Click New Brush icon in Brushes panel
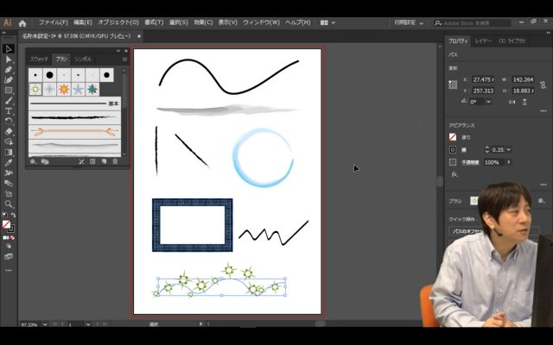This screenshot has height=345, width=553. (104, 161)
